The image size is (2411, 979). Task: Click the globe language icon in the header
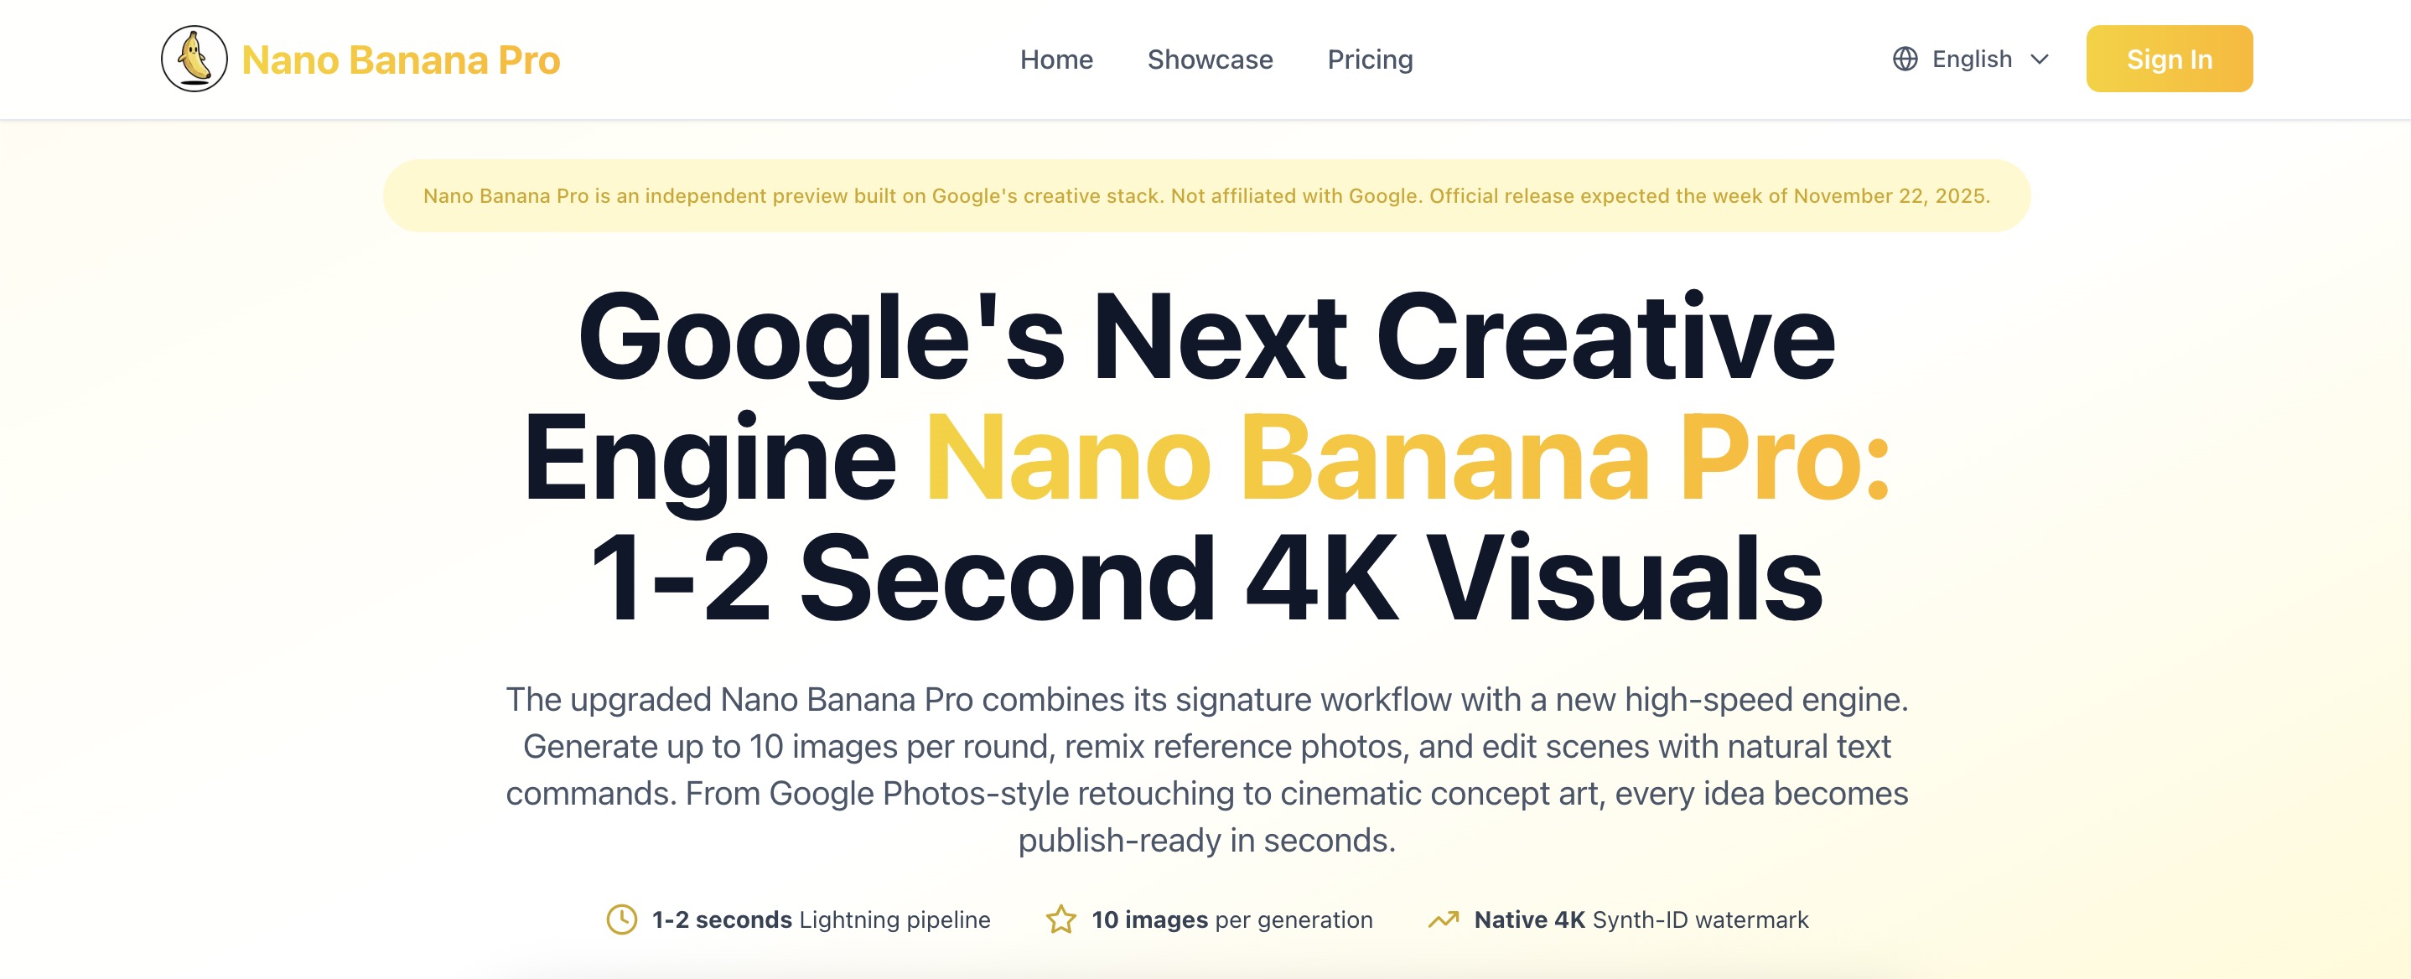point(1907,58)
